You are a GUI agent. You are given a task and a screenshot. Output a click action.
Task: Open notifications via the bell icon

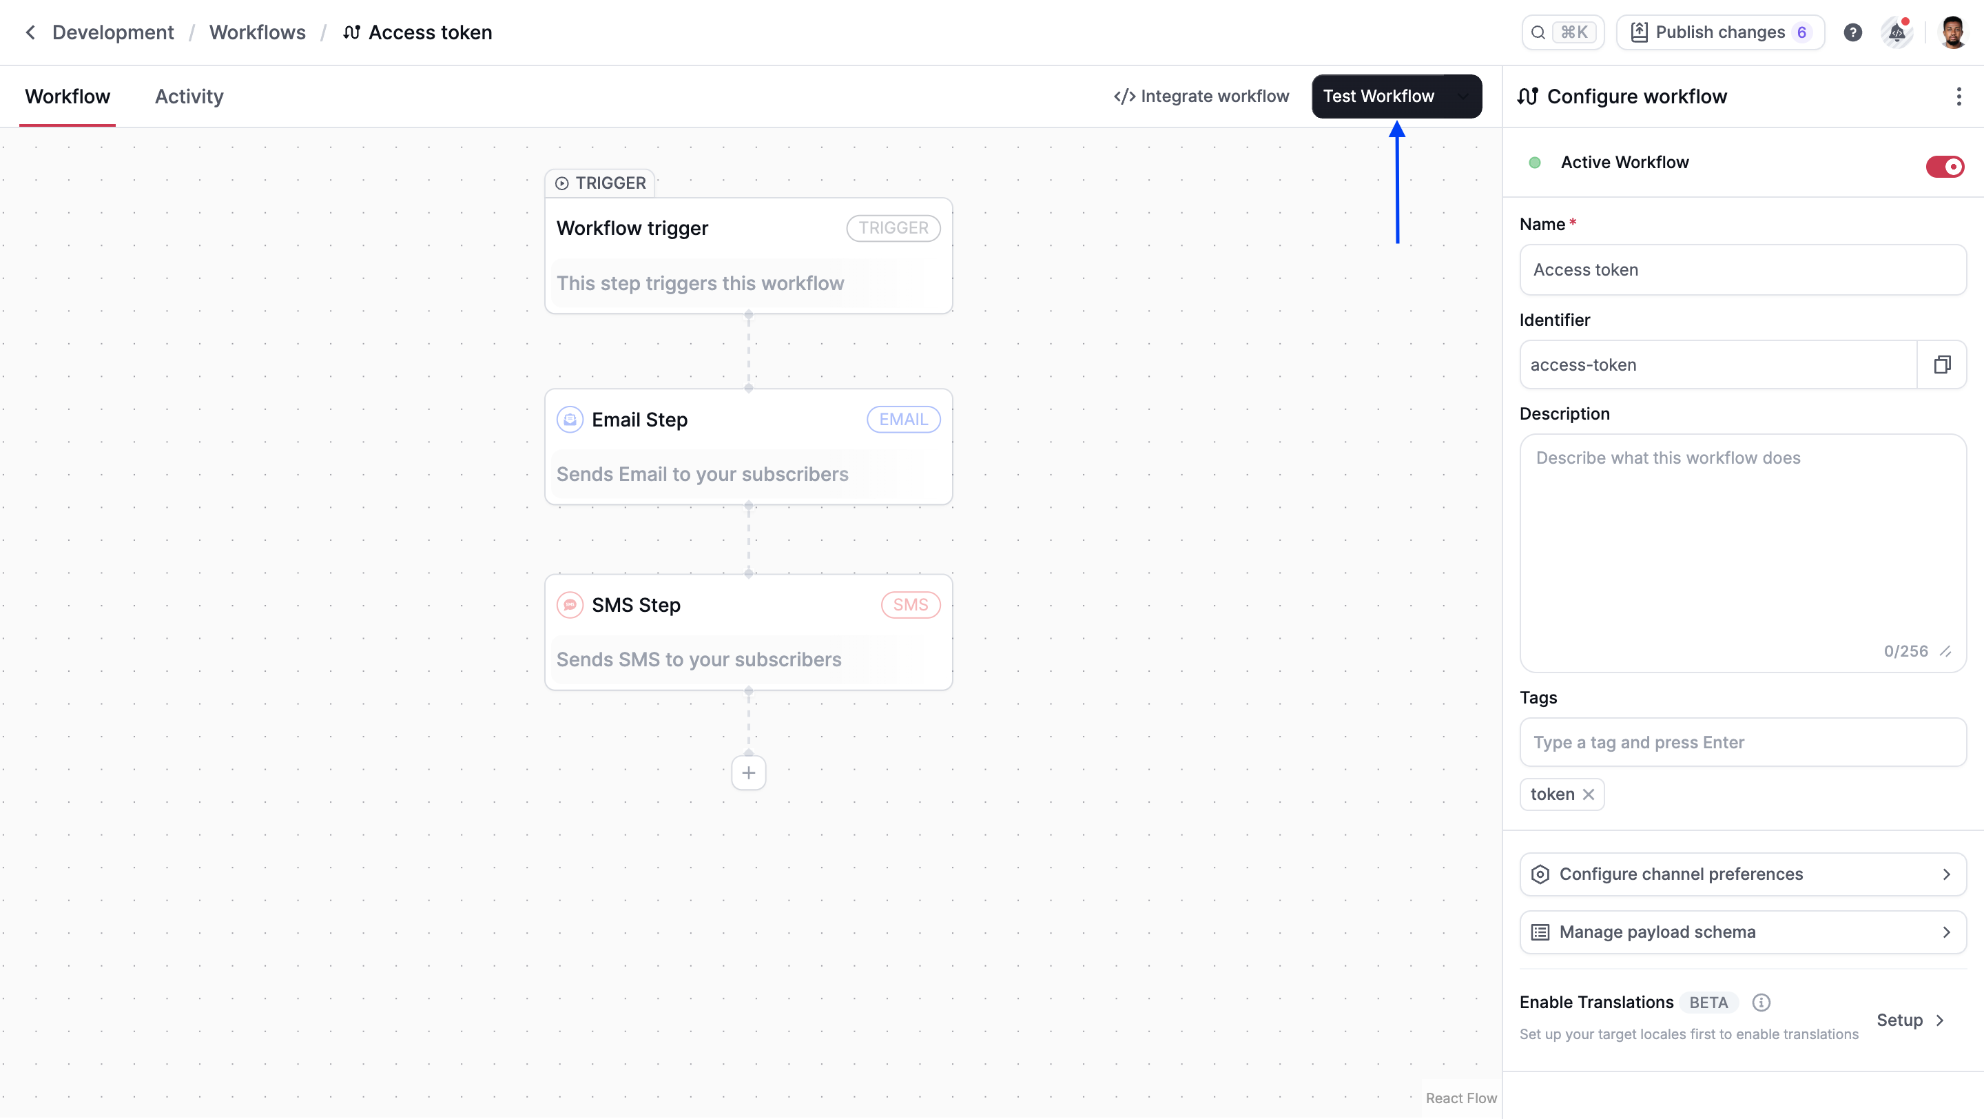(1895, 32)
